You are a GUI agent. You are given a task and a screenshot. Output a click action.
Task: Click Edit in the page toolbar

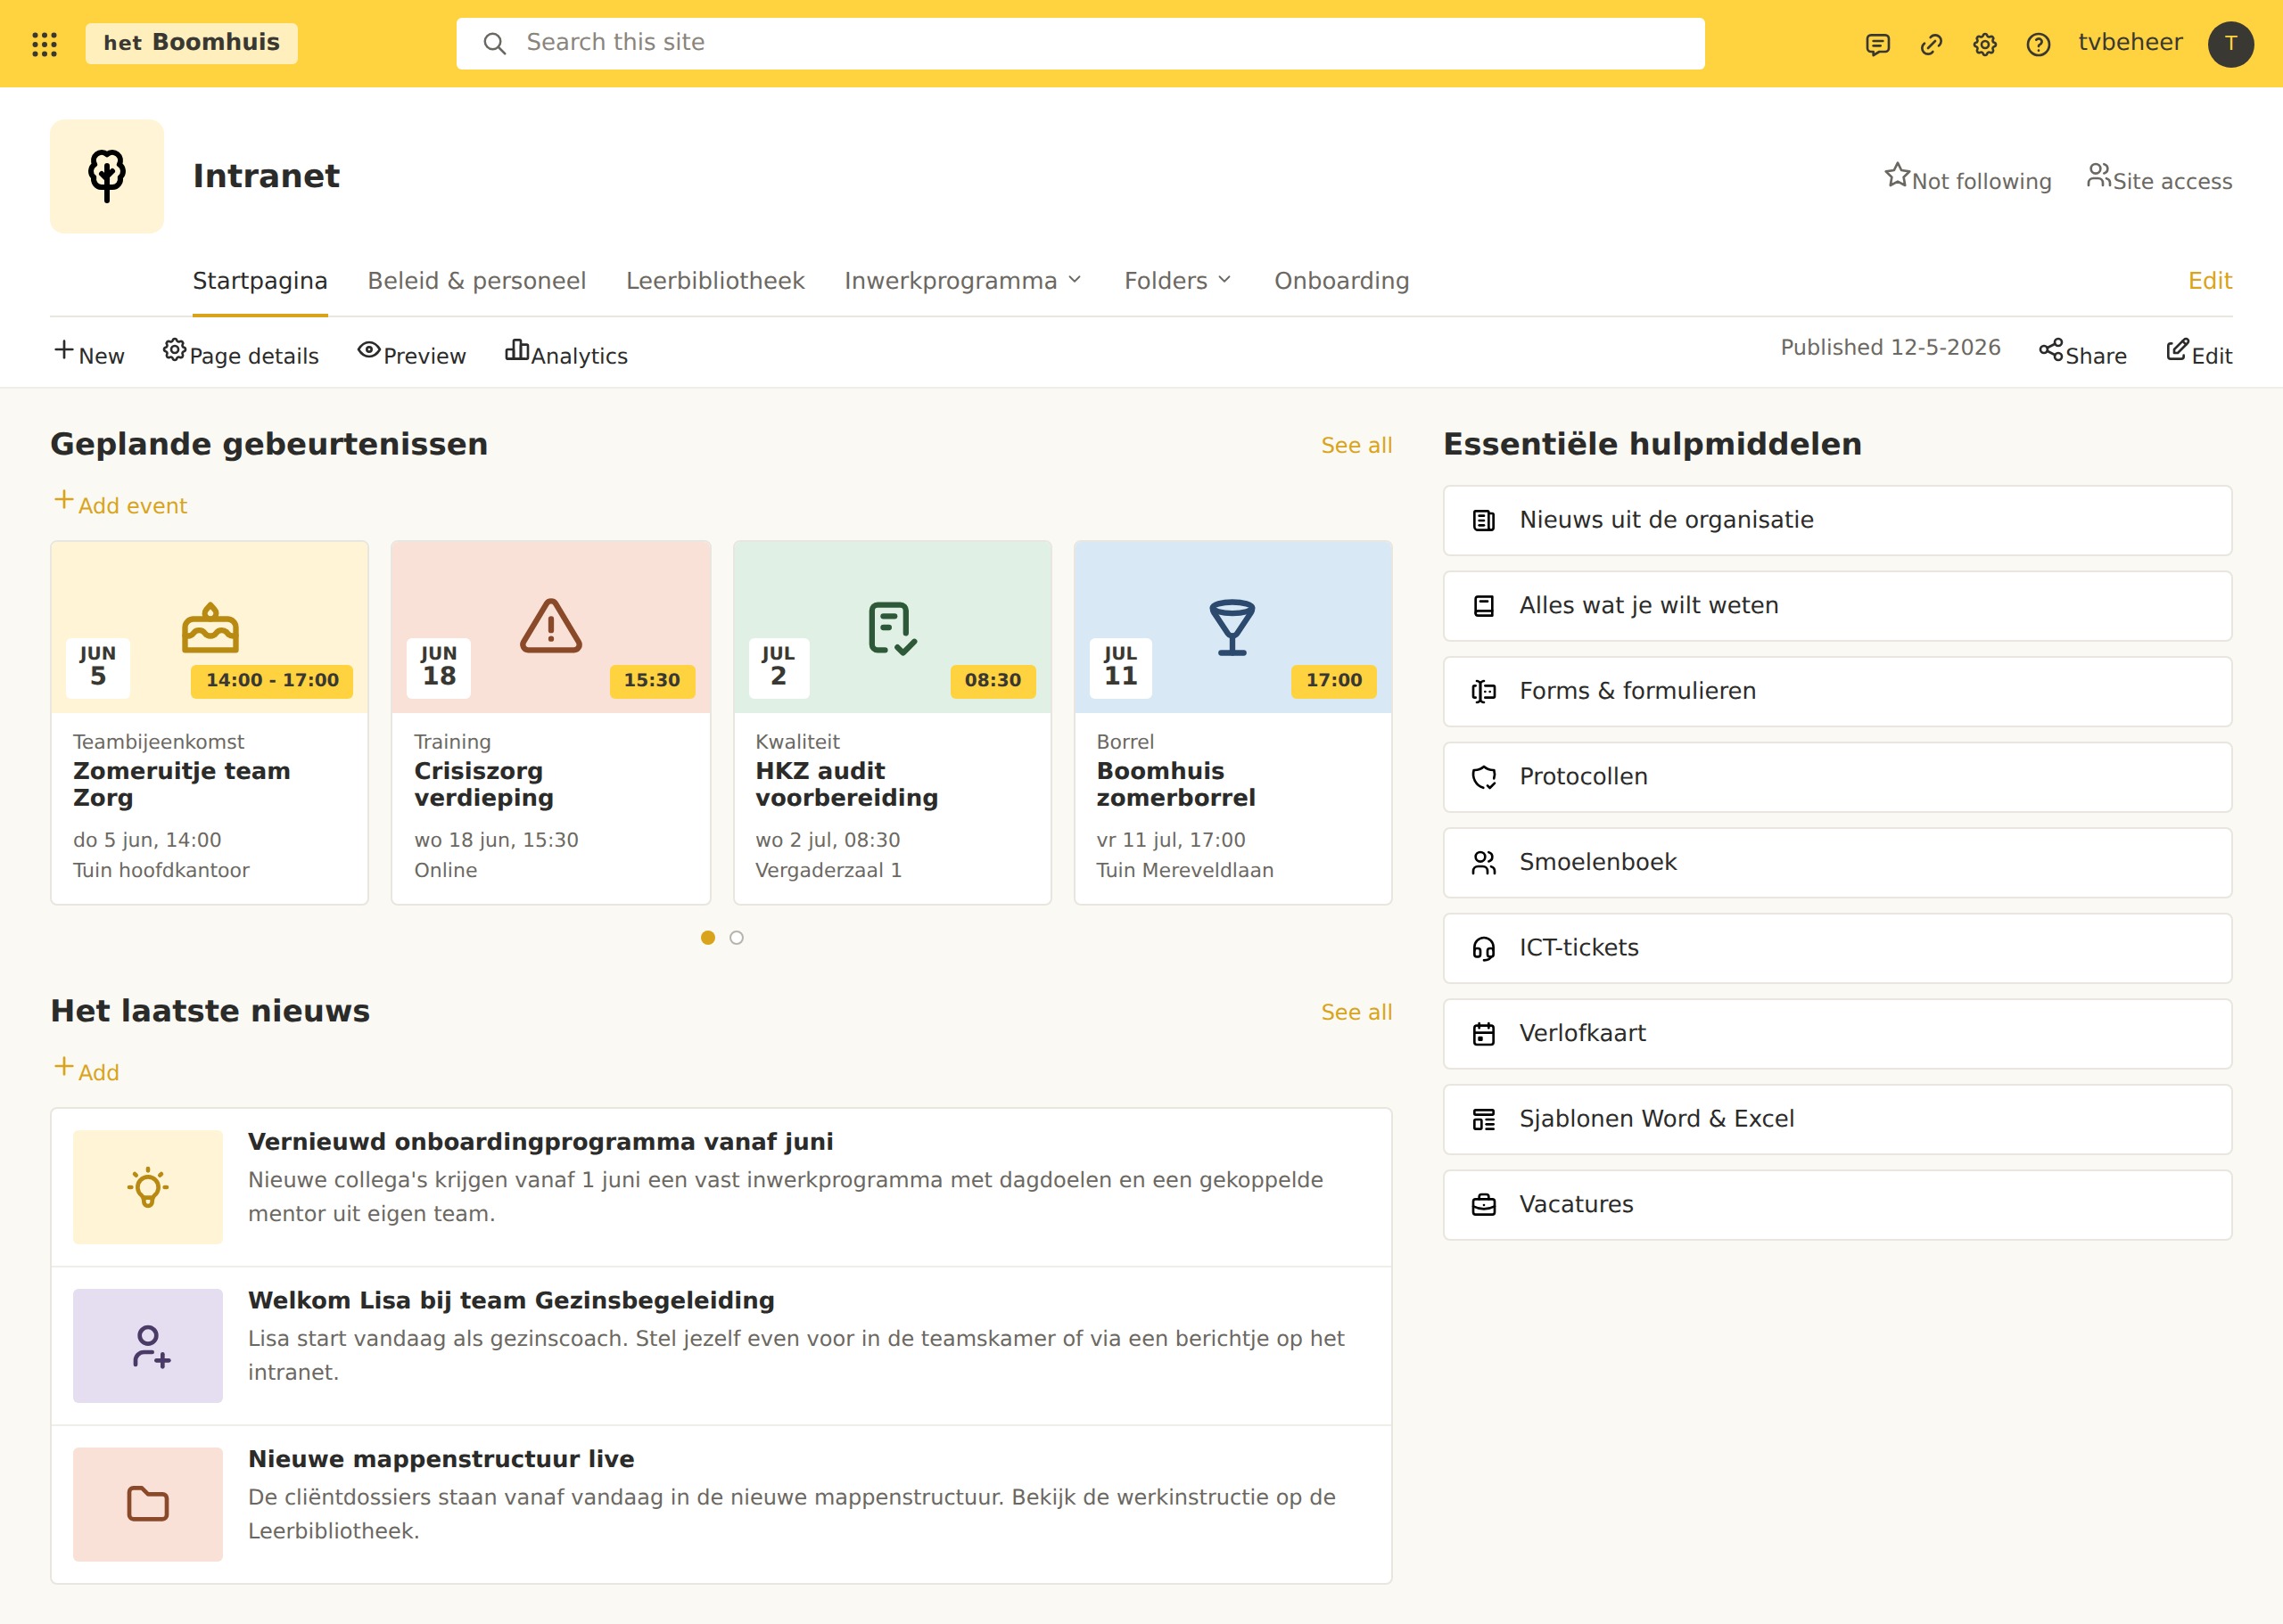[x=2199, y=354]
